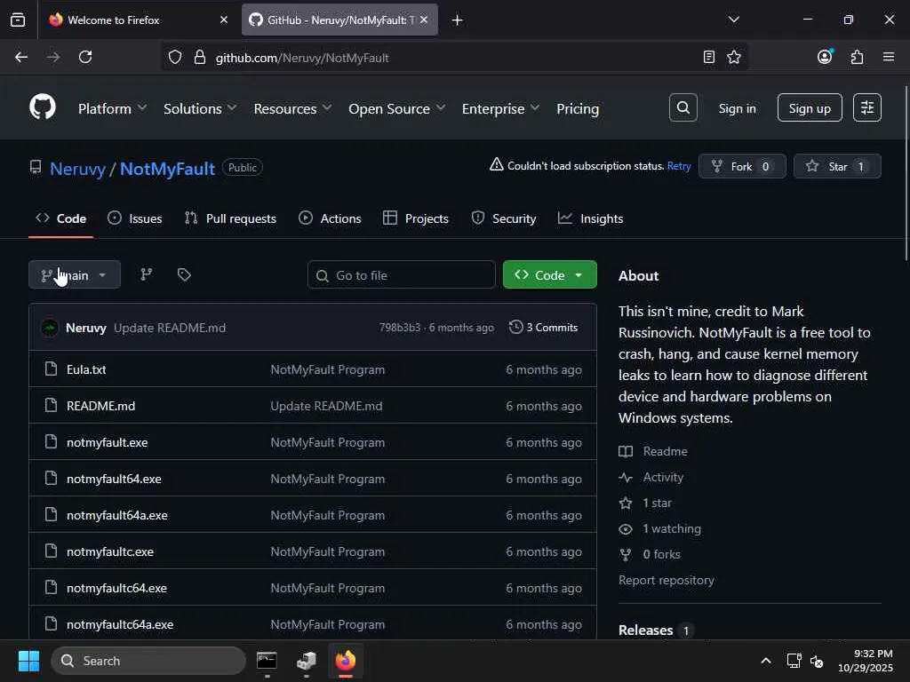Go back to previous page
This screenshot has height=682, width=910.
(21, 57)
